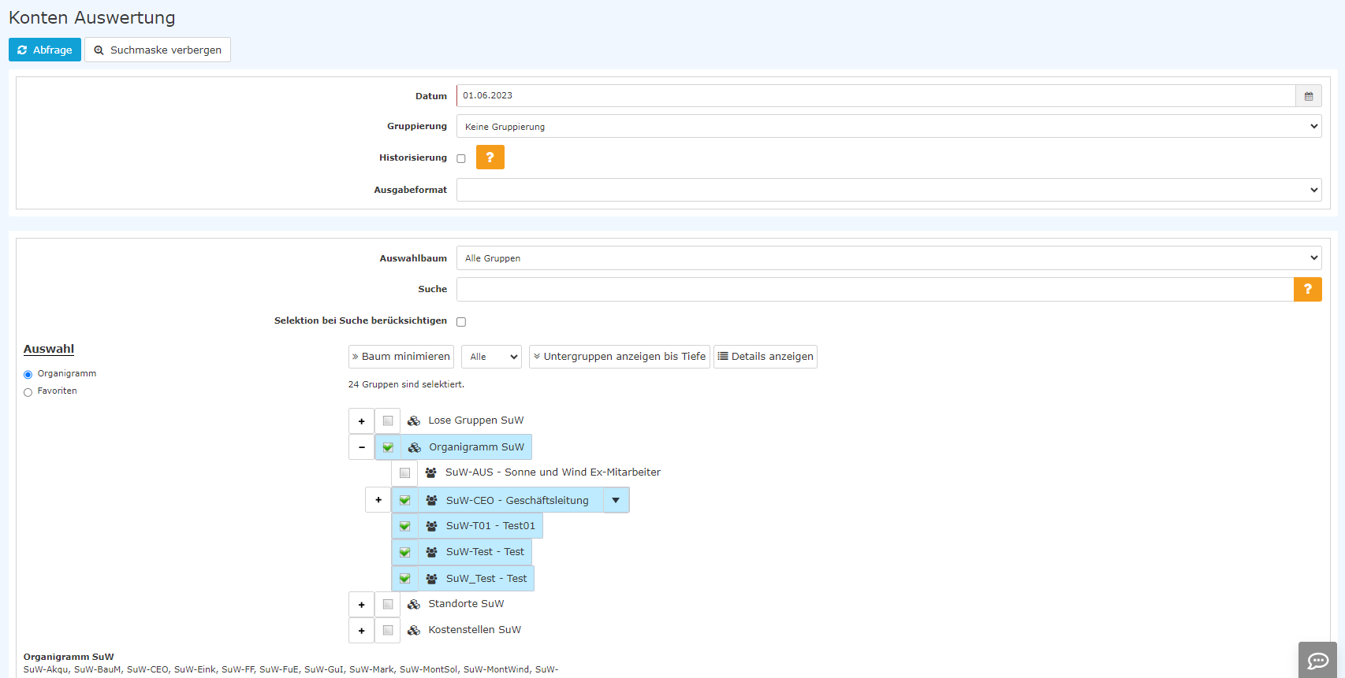Uncheck the Organigramm SuW checkbox
Viewport: 1345px width, 678px height.
[388, 447]
